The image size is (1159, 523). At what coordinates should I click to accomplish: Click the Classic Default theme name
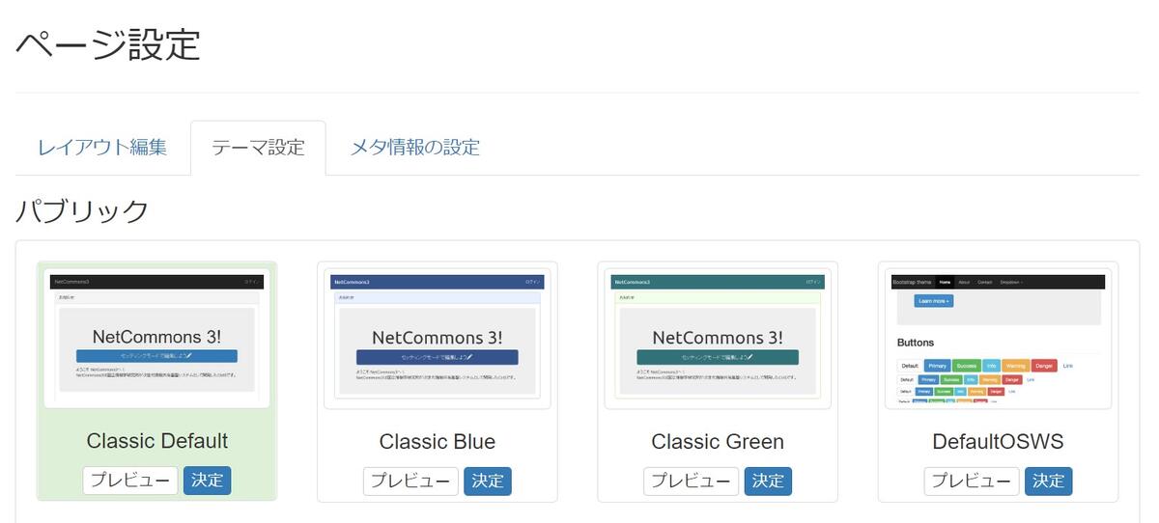(x=157, y=441)
